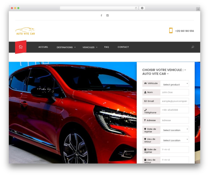Click the pin icon beside Adresse
Screen dimensions: 209x176
145,120
